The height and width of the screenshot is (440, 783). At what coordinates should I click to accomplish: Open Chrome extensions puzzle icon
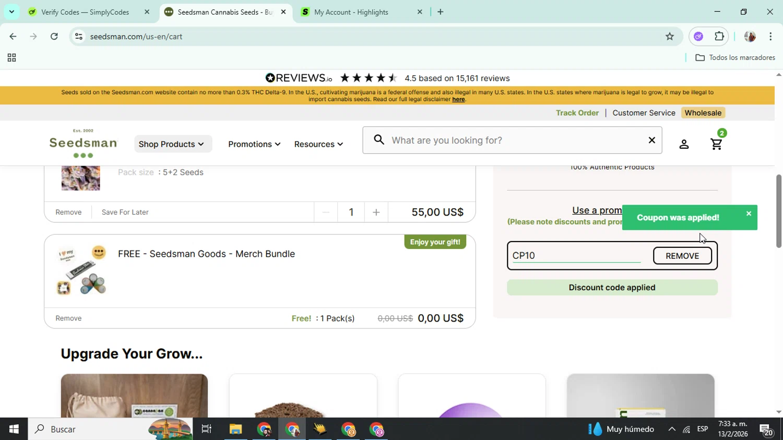(x=719, y=37)
